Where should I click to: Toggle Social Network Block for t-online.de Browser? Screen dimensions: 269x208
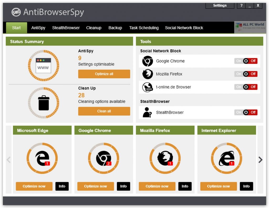pos(246,87)
